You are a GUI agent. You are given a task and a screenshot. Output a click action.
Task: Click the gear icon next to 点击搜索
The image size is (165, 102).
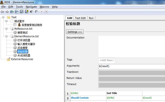15,48
